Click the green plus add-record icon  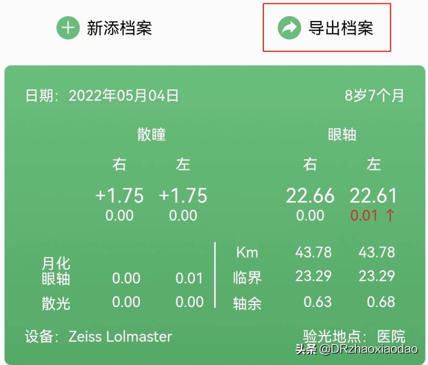click(x=68, y=28)
